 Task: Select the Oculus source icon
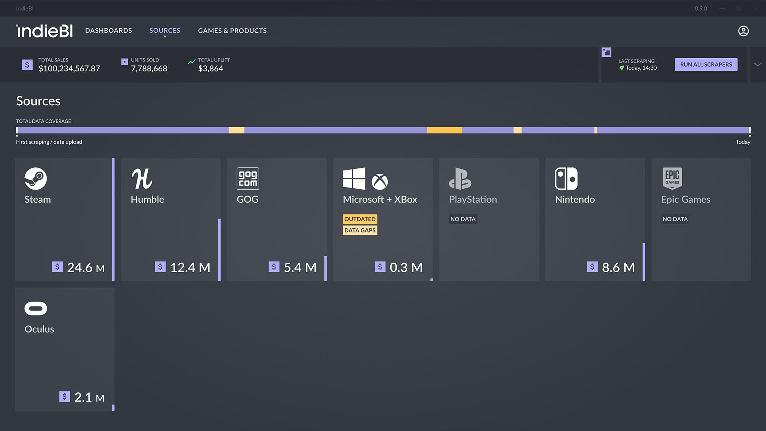tap(36, 308)
